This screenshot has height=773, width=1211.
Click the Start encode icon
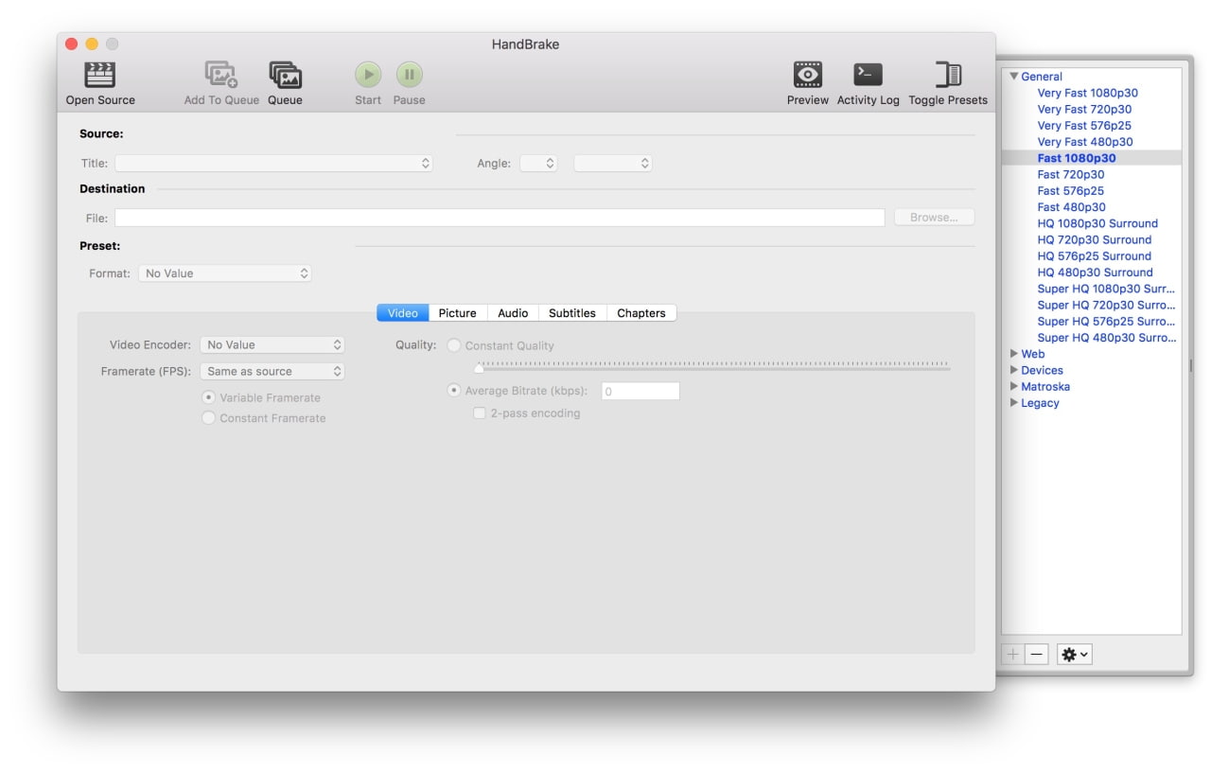[367, 74]
